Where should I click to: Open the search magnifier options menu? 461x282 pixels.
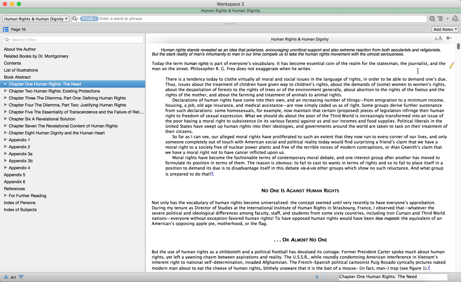(75, 19)
